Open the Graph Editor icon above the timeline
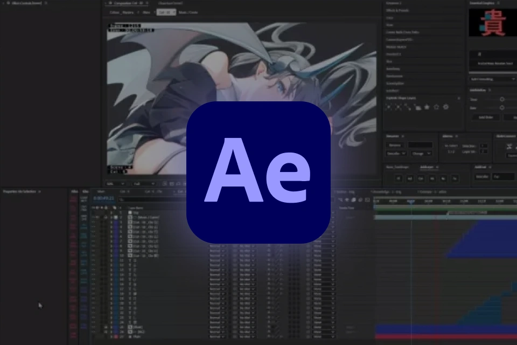517x345 pixels. [x=367, y=200]
